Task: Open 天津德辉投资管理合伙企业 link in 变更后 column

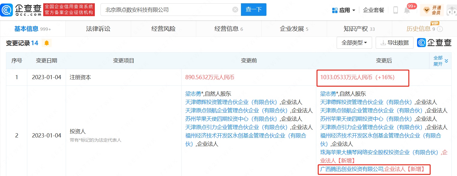Action: coord(367,102)
